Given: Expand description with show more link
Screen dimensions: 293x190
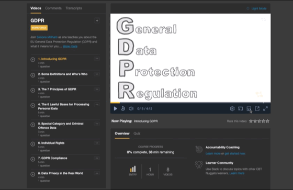Looking at the screenshot, I should point(70,47).
